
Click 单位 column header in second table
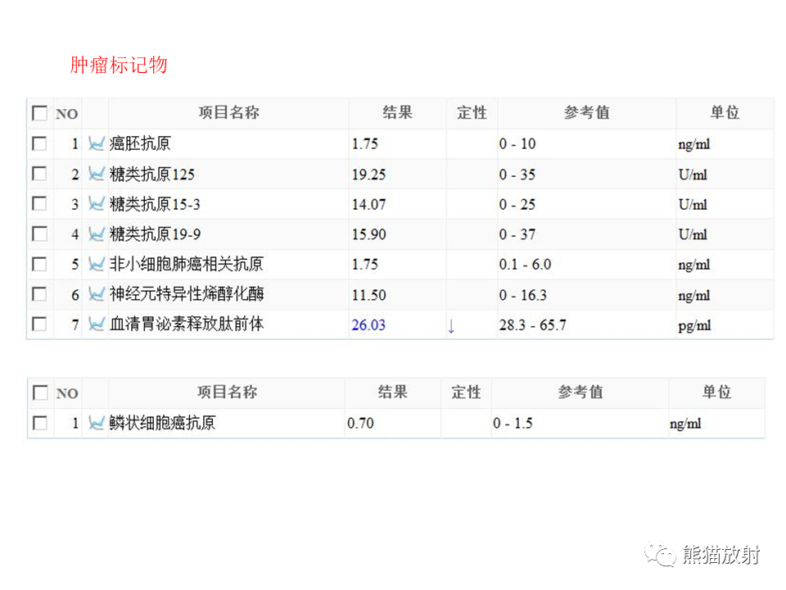717,393
